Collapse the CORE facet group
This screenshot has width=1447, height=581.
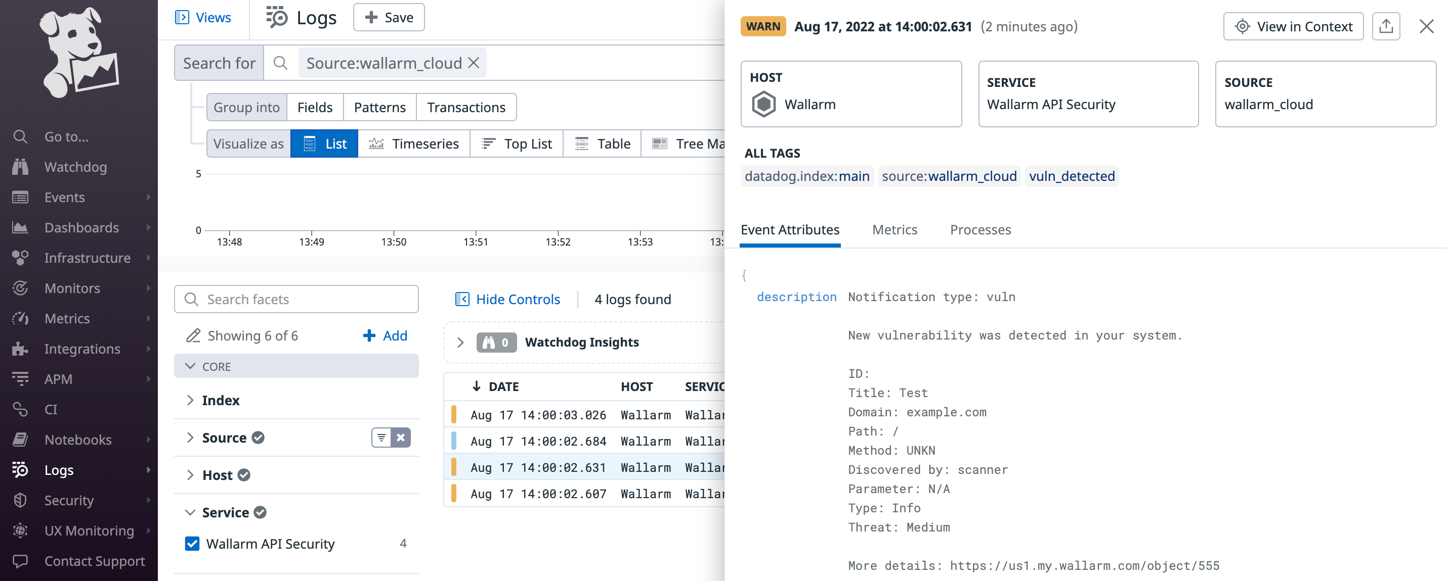[190, 366]
